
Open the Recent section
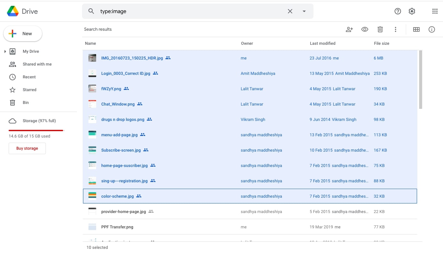[x=29, y=77]
